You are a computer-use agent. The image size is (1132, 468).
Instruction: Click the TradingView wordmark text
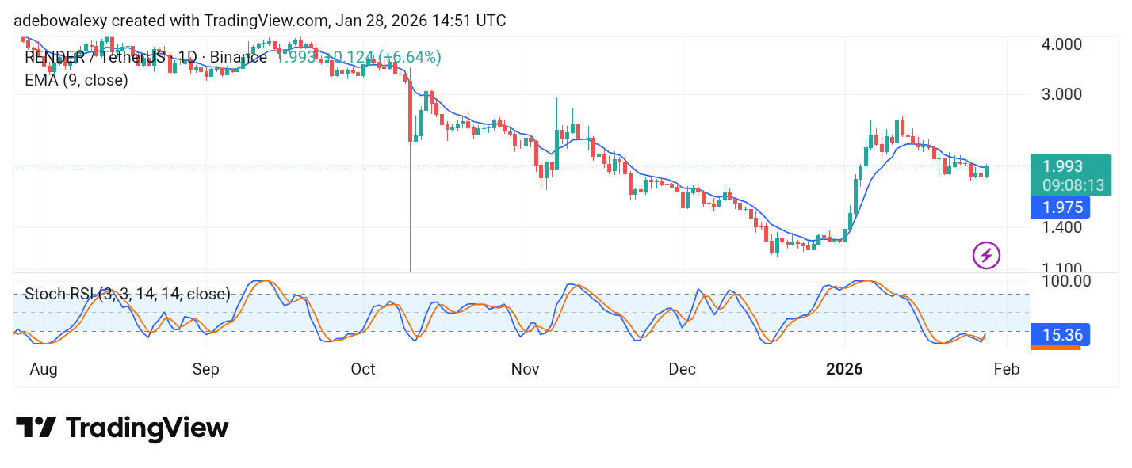(147, 428)
